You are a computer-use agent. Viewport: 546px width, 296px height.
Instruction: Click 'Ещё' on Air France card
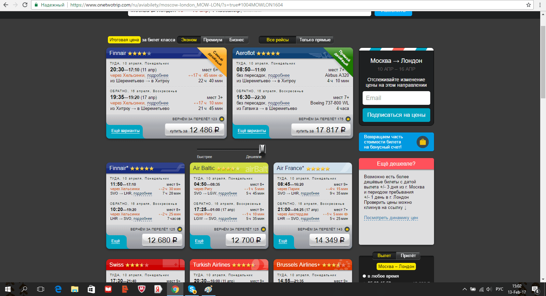click(283, 241)
